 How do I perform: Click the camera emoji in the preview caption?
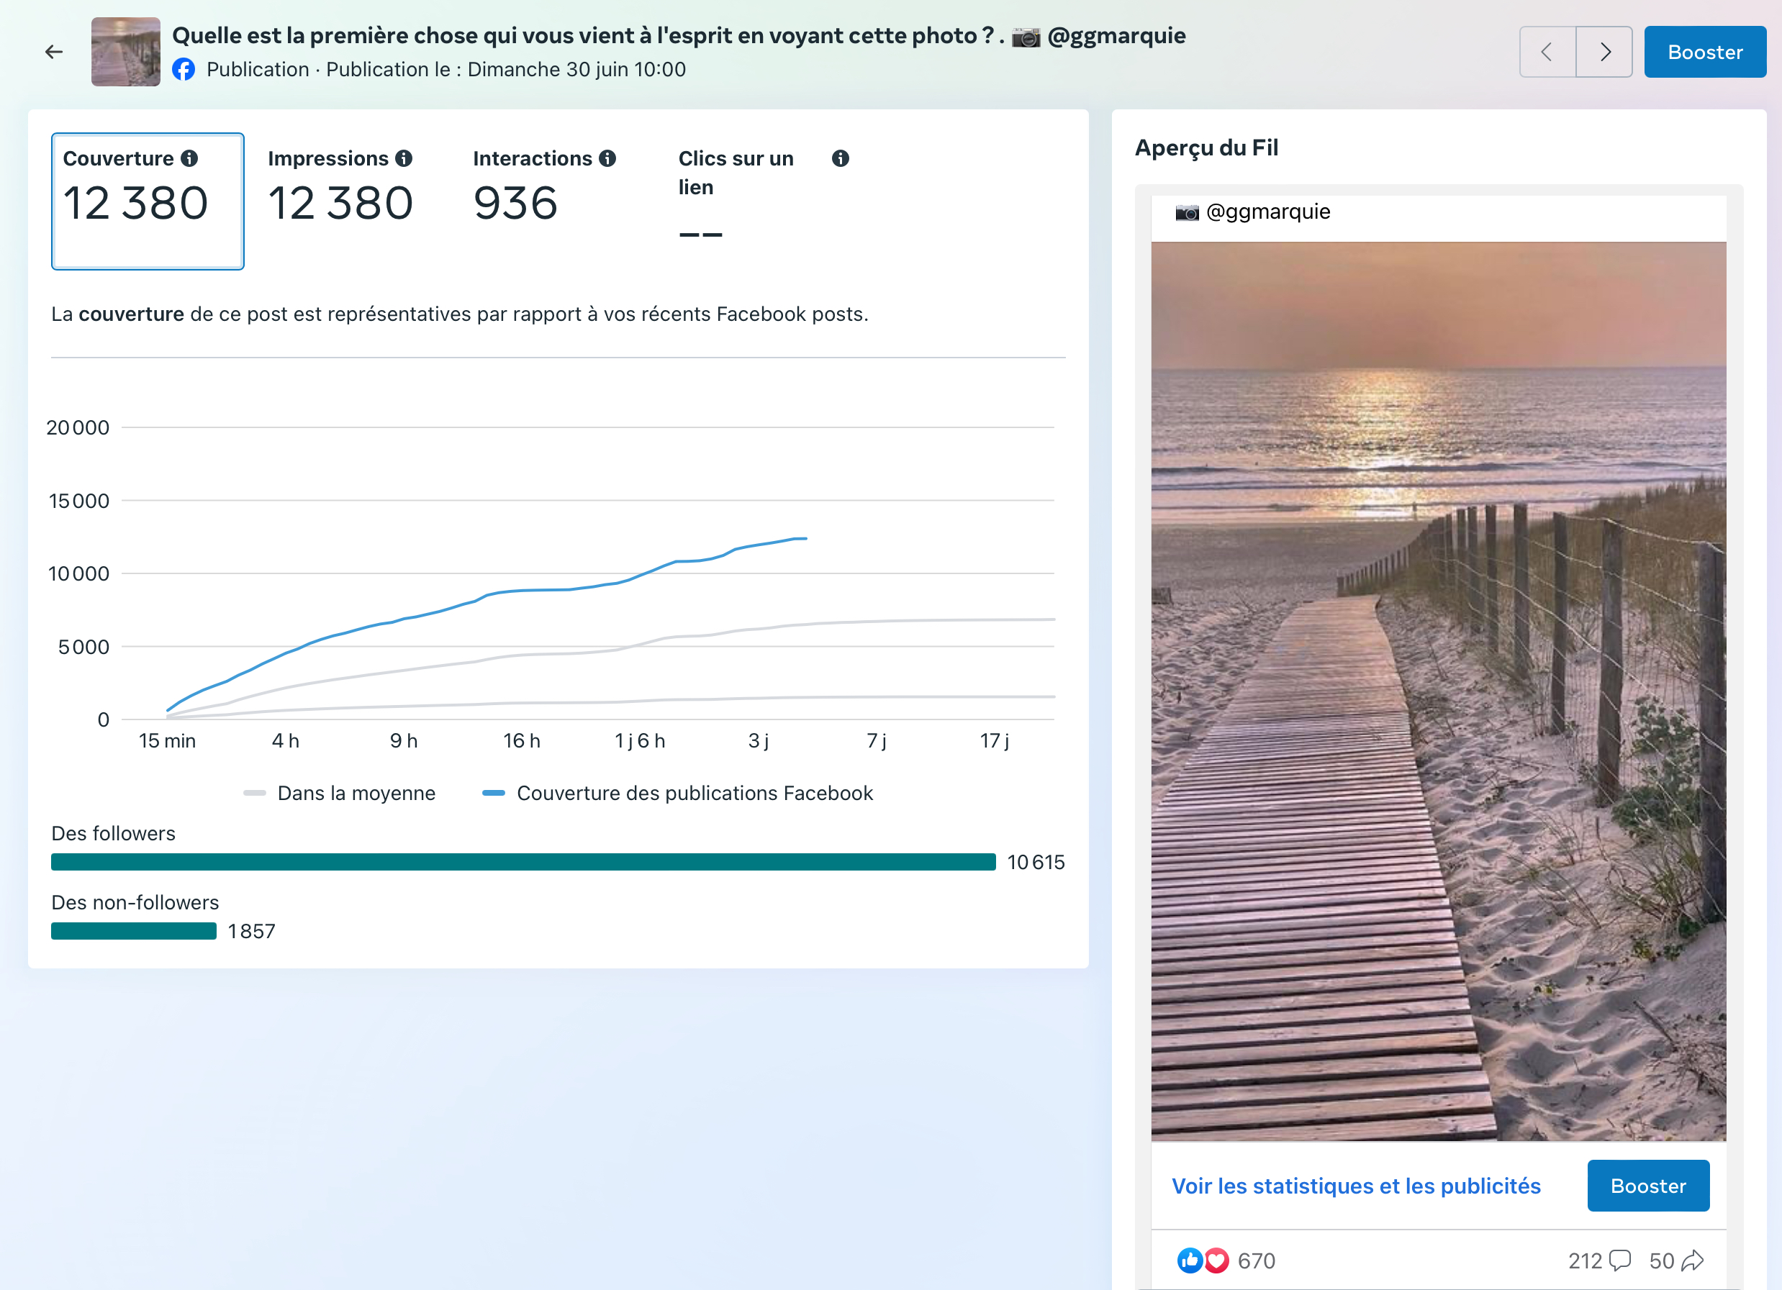(1188, 212)
